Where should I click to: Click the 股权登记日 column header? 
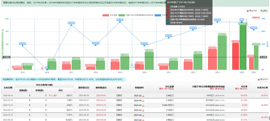(83, 87)
